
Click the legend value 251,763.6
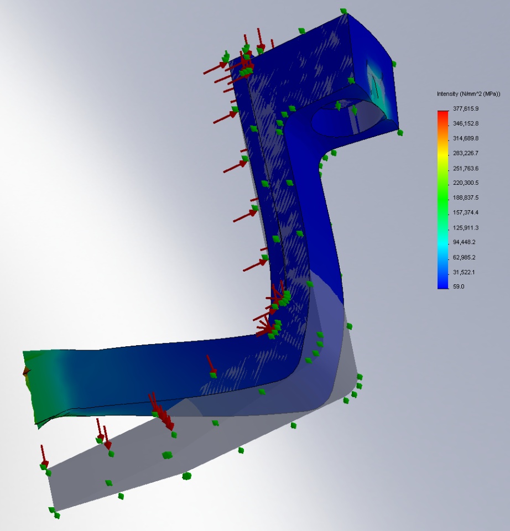466,168
